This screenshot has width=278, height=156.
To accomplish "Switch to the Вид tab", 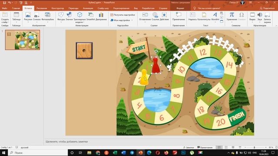I will coord(136,8).
